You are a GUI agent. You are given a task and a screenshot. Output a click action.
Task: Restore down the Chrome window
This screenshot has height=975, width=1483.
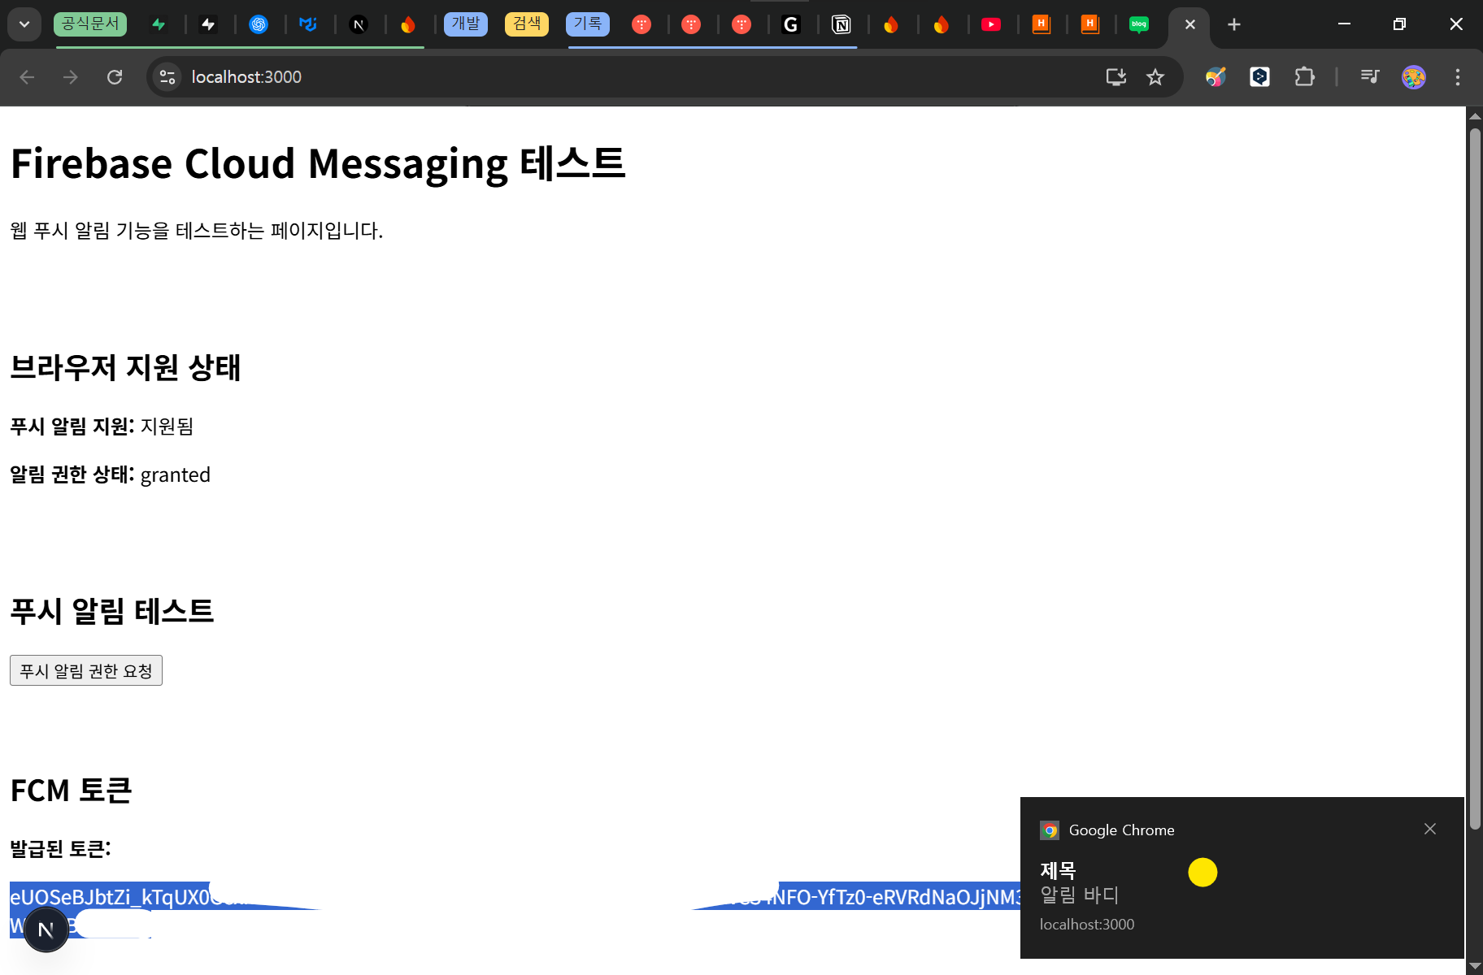click(1399, 24)
